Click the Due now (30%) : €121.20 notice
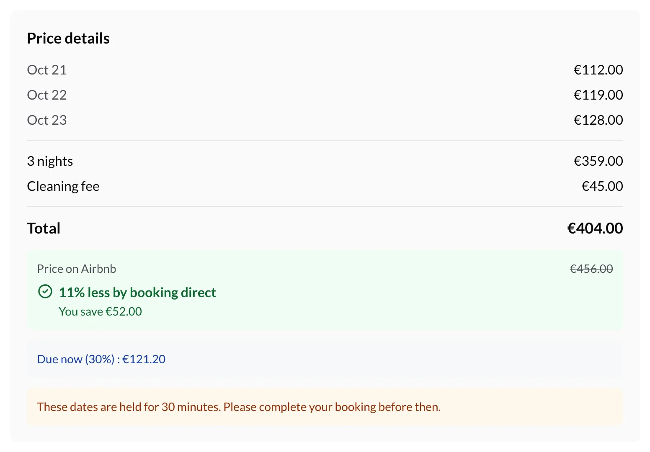The width and height of the screenshot is (650, 452). pos(325,359)
